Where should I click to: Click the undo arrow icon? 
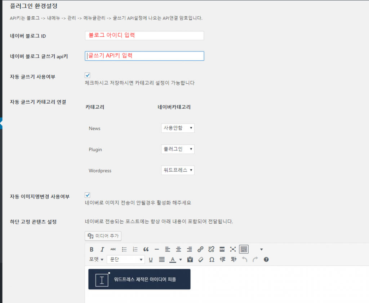coord(245,260)
